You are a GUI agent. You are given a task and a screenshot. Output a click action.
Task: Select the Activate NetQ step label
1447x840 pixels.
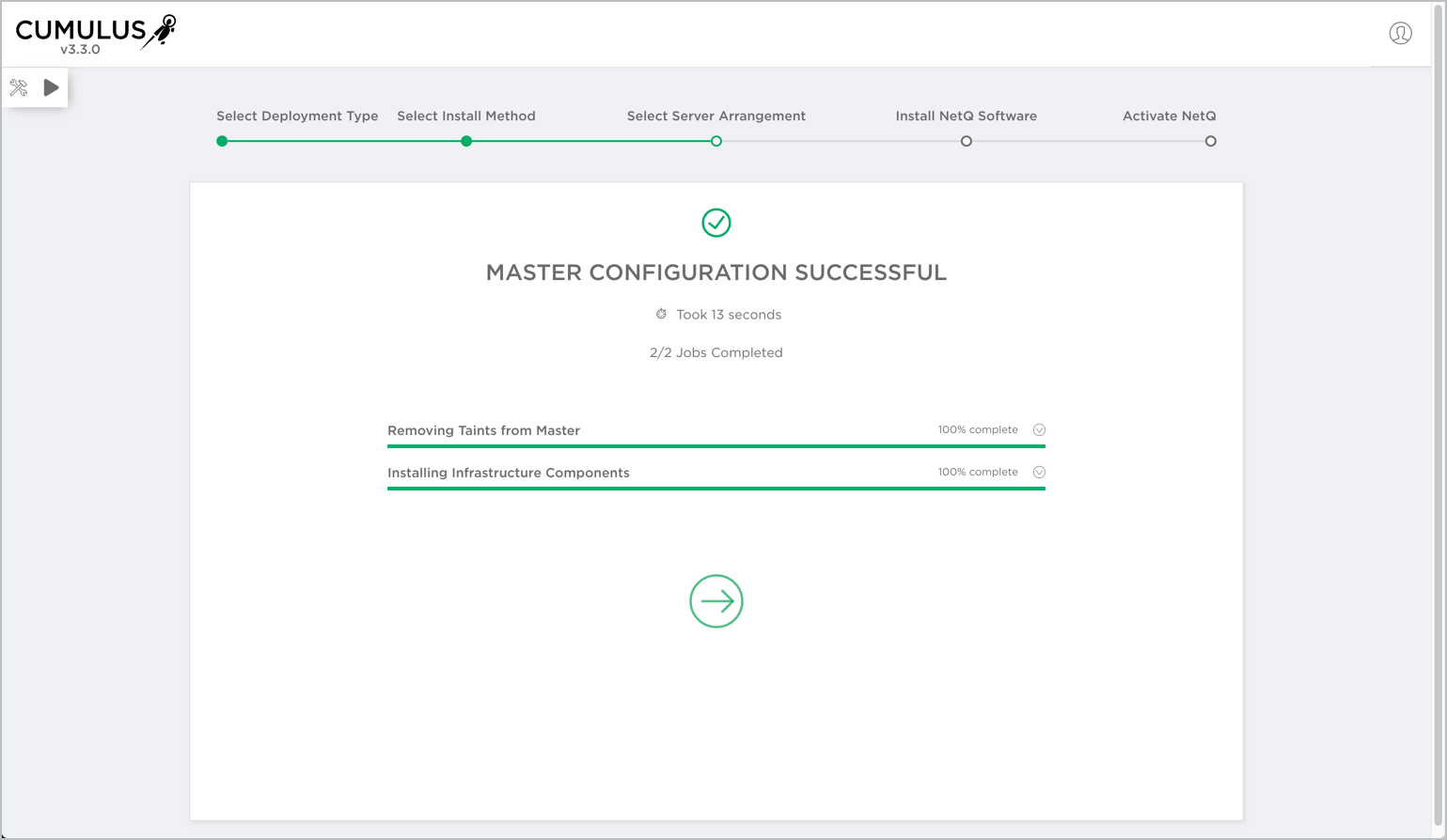point(1169,117)
